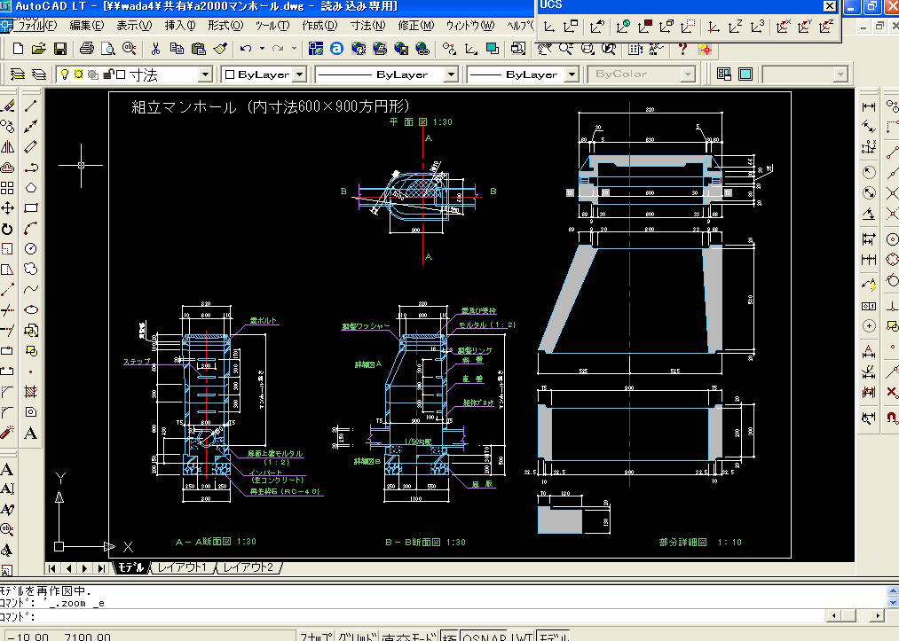Select the Ellipse draw tool

click(x=31, y=310)
